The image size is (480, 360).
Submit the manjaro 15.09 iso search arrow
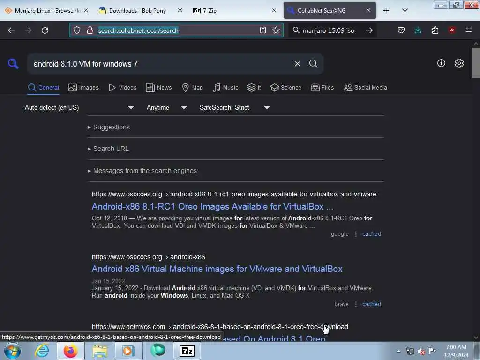coord(369,30)
